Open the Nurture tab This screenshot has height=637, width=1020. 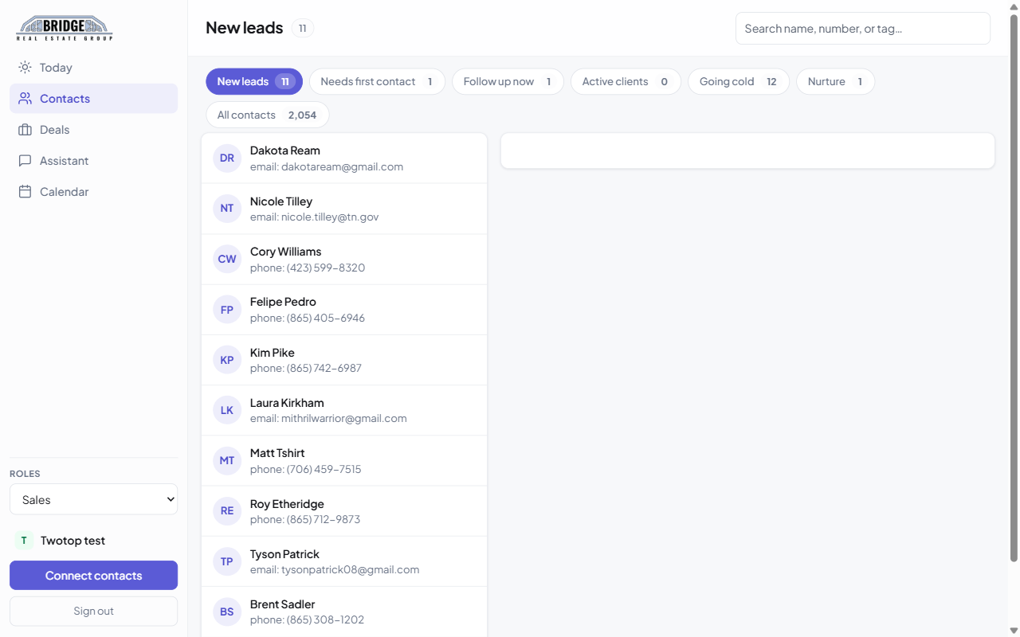pyautogui.click(x=835, y=81)
